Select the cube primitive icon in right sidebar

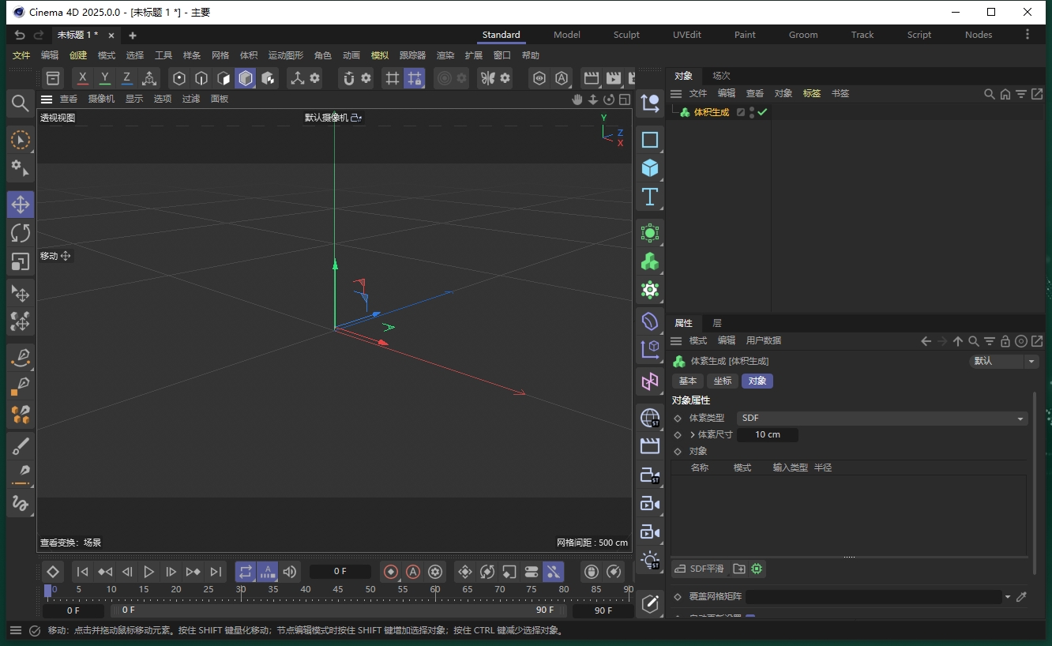point(649,168)
